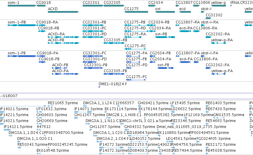Select the UT01632.3prime EST feature

click(38, 112)
